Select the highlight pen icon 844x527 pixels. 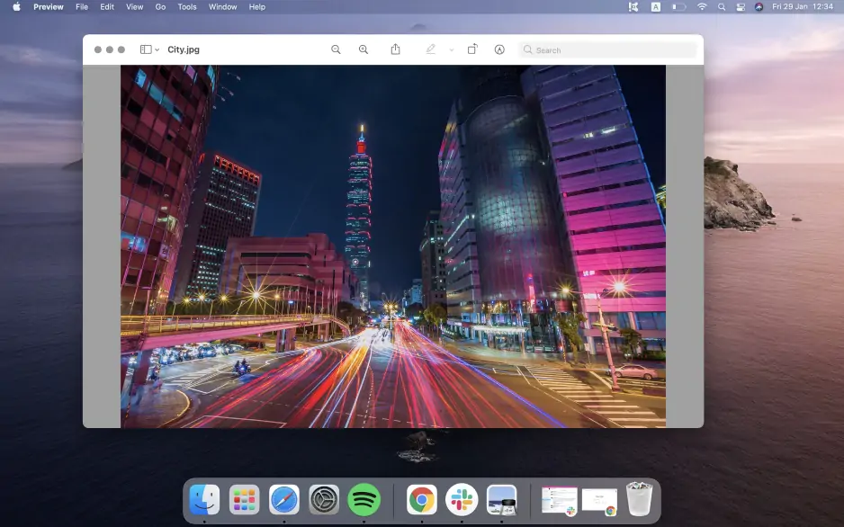click(x=431, y=49)
